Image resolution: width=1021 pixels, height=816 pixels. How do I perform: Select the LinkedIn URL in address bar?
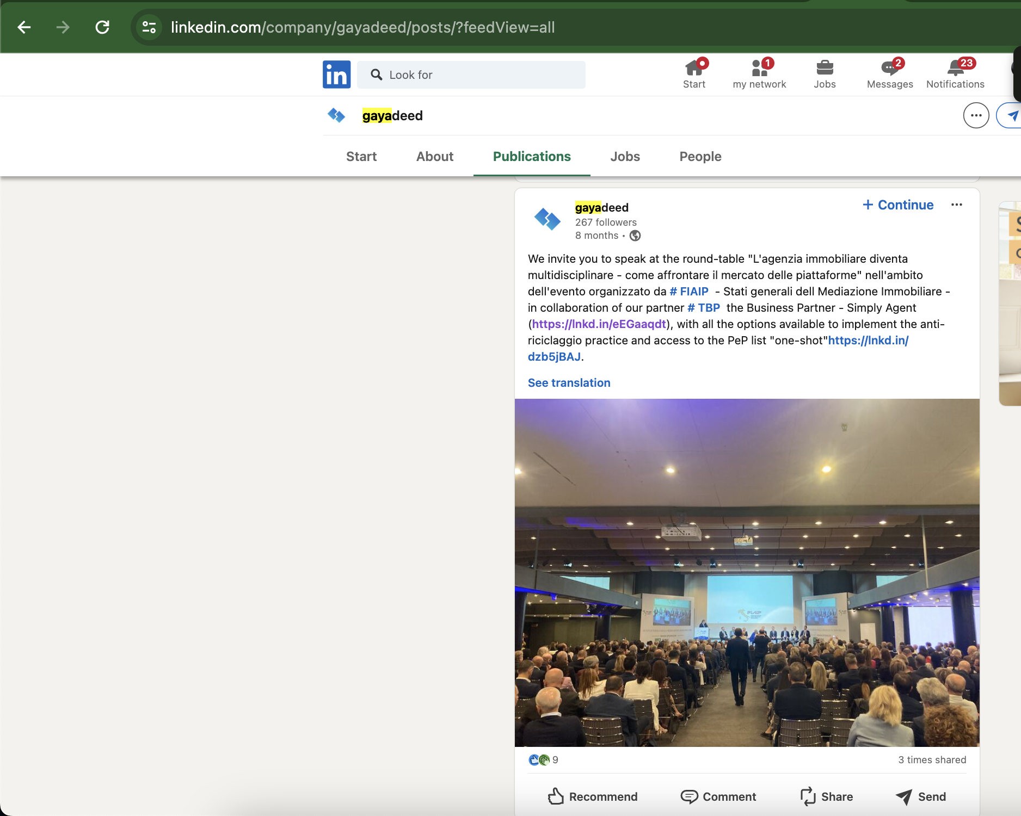pyautogui.click(x=362, y=27)
